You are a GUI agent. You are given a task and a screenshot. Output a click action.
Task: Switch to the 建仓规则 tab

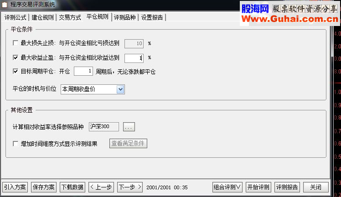click(x=42, y=17)
